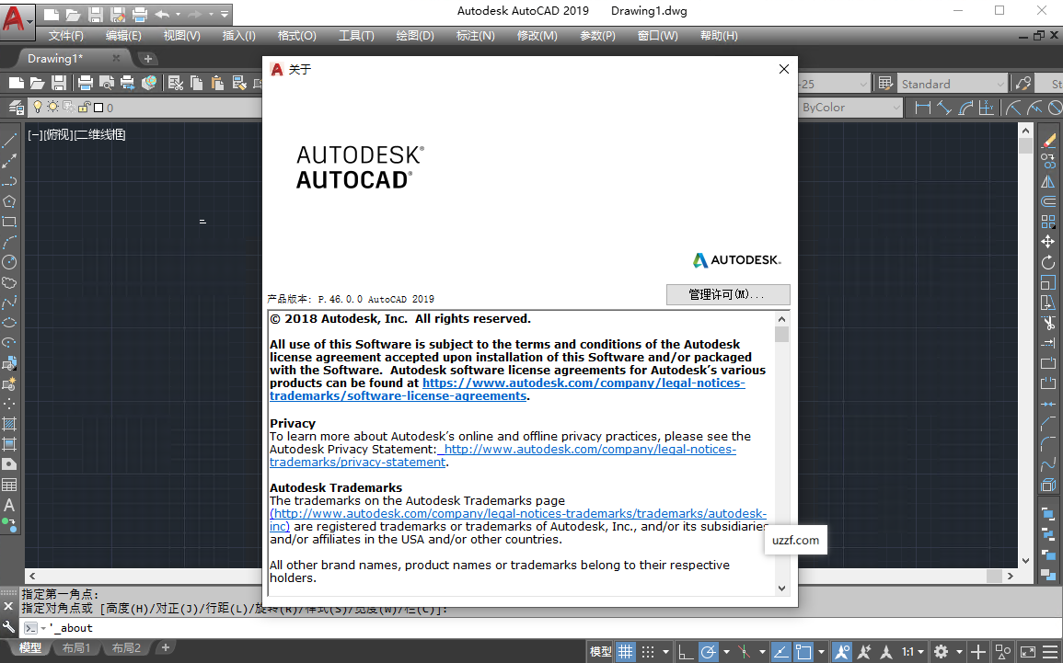Screen dimensions: 1063x663
Task: Select the Revision Cloud tool
Action: tap(10, 281)
